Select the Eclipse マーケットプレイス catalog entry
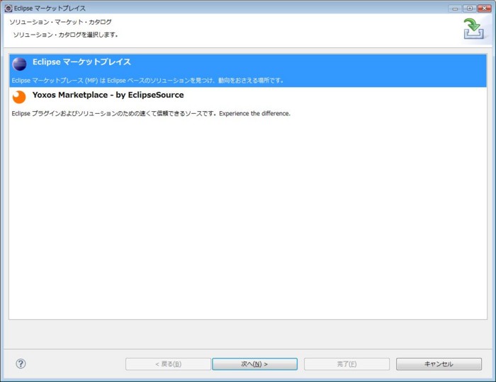Screen dimensions: 496x382 click(248, 71)
